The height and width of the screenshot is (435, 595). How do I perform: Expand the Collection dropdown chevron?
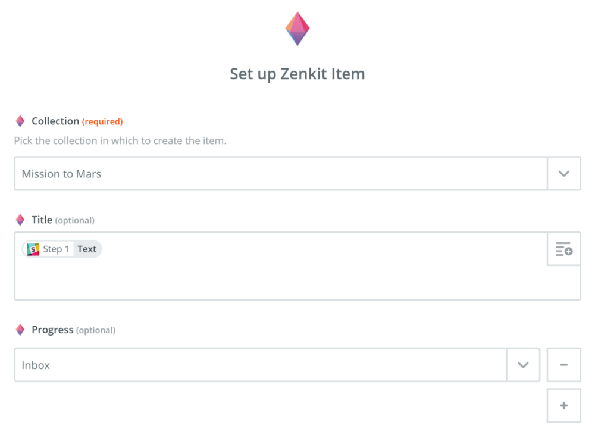(564, 174)
